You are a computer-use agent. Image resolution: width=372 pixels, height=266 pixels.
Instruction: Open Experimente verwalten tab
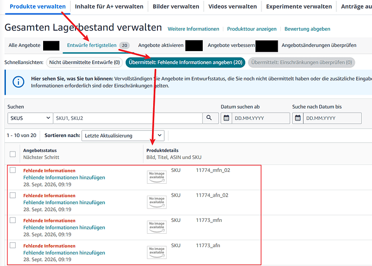coord(299,6)
